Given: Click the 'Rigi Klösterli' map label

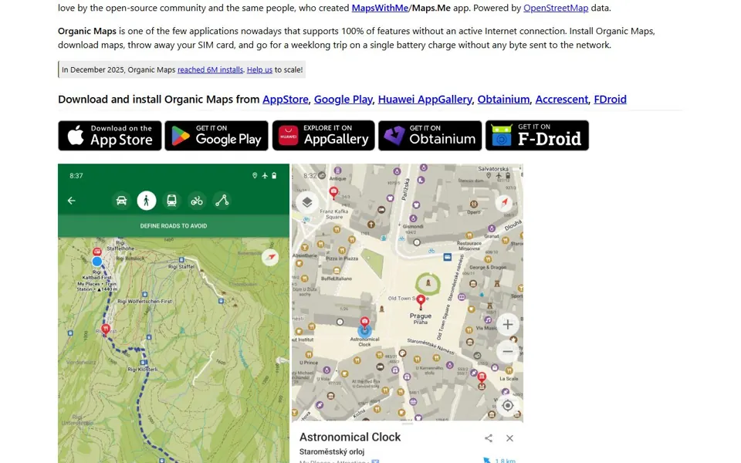Looking at the screenshot, I should tap(143, 369).
